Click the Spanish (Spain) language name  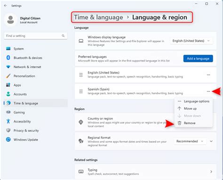pyautogui.click(x=98, y=89)
